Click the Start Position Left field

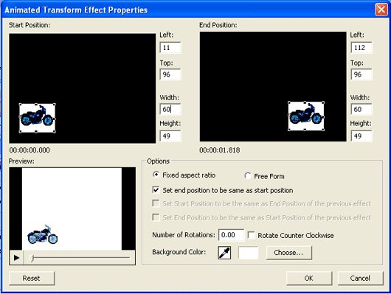pyautogui.click(x=170, y=48)
